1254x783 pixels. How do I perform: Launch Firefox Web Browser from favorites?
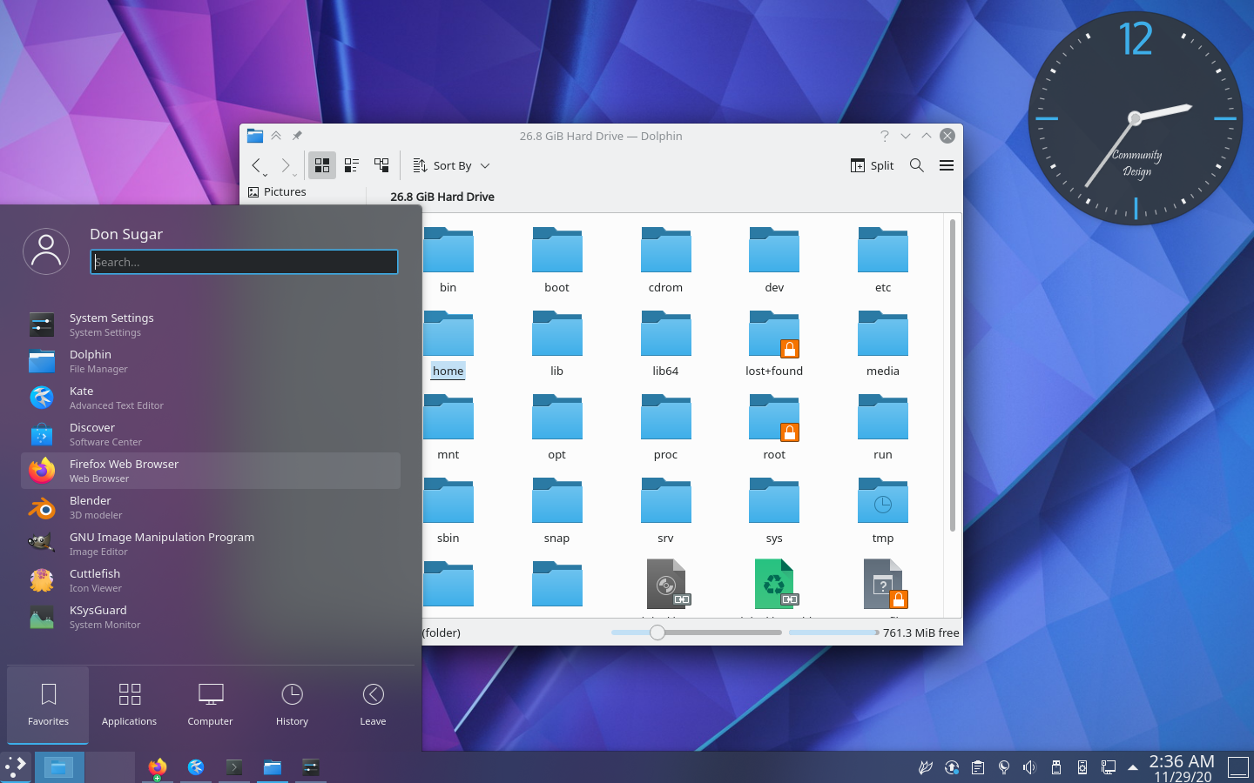tap(211, 471)
